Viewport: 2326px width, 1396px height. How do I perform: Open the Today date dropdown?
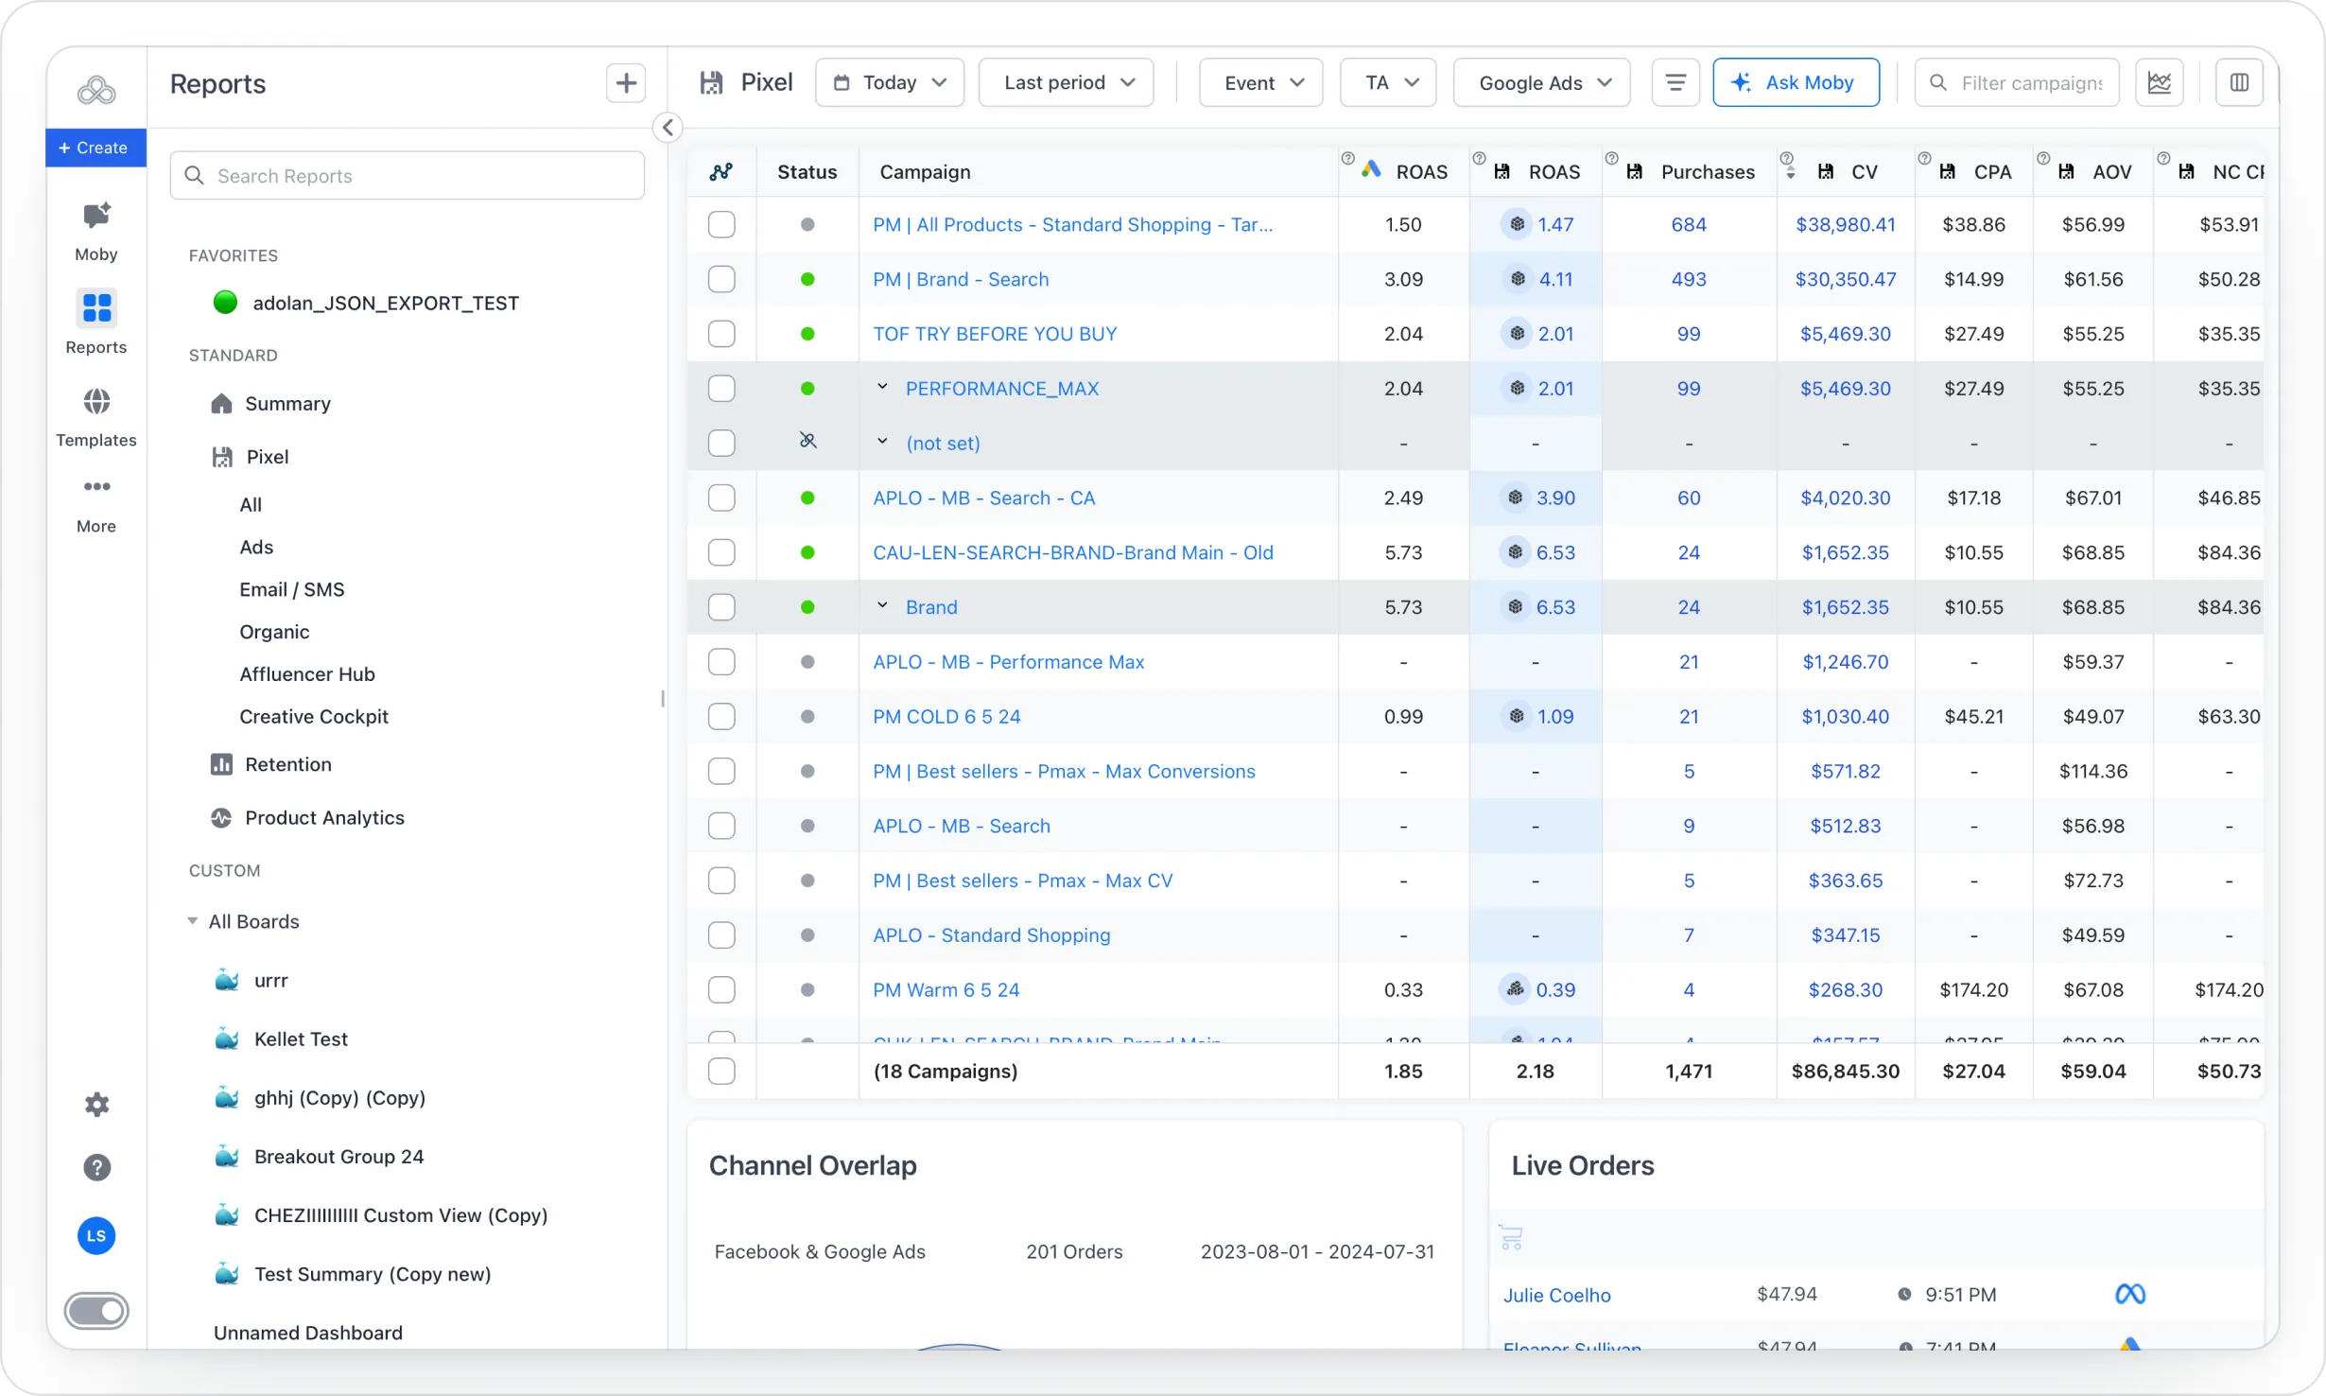click(x=890, y=83)
